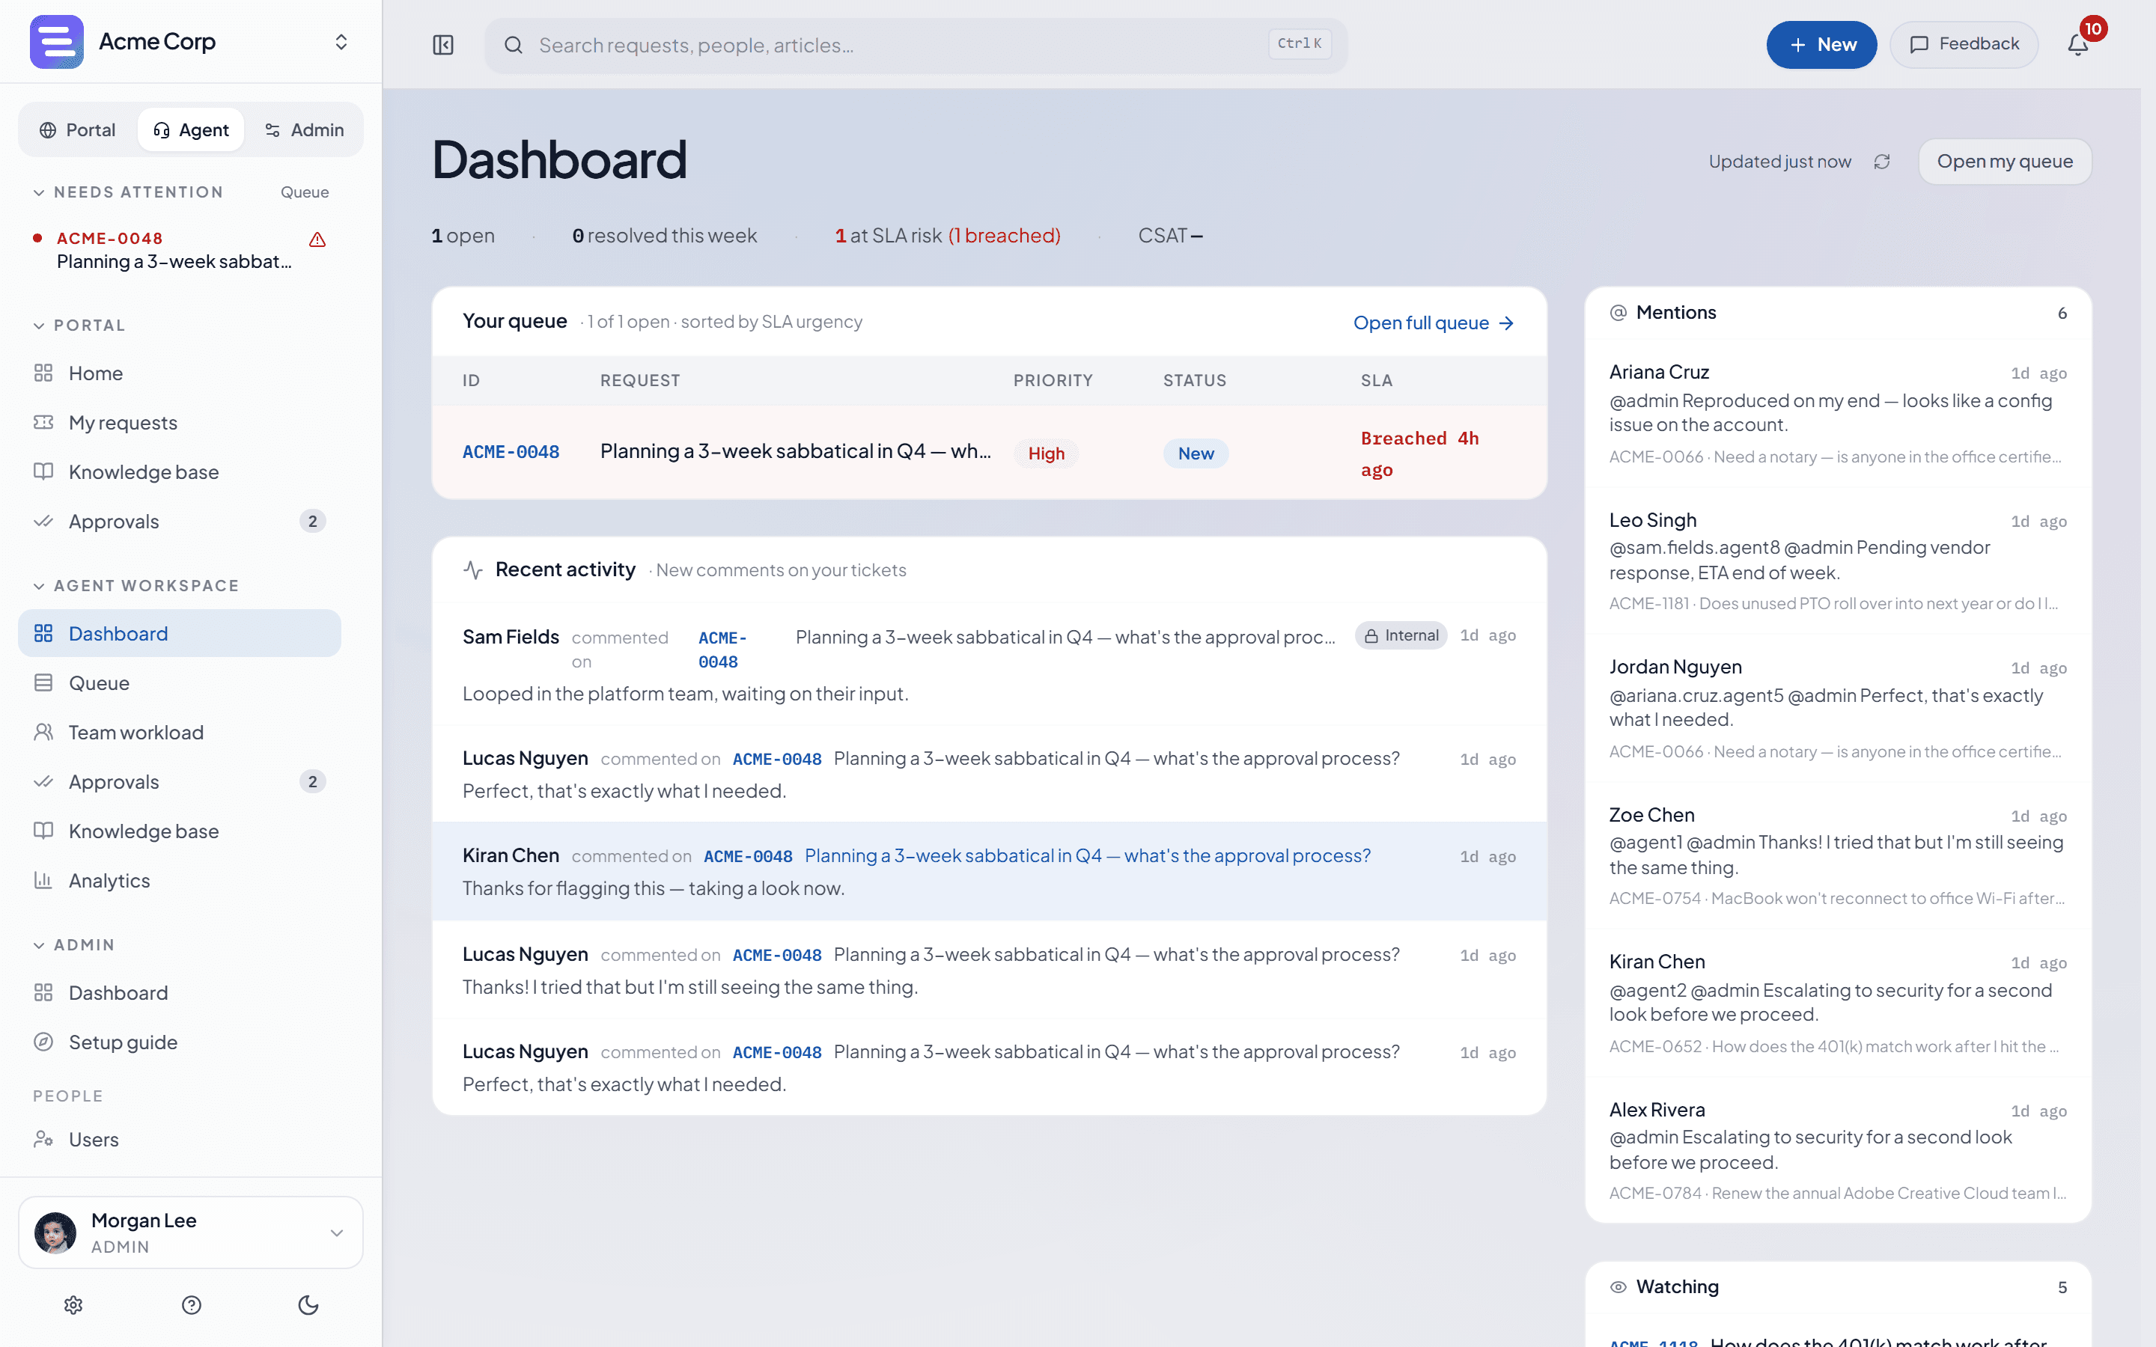Open ACME-0048 in the Needs Attention list
Viewport: 2156px width, 1347px height.
pyautogui.click(x=179, y=251)
